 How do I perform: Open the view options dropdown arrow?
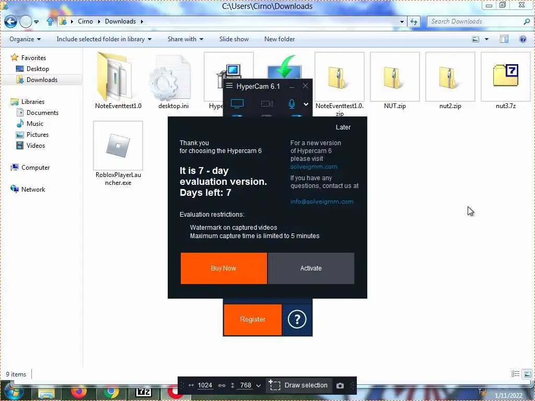click(x=486, y=39)
